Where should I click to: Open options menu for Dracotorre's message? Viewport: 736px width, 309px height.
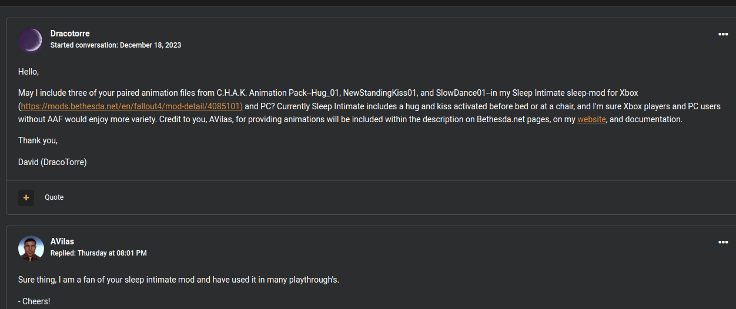[x=723, y=34]
